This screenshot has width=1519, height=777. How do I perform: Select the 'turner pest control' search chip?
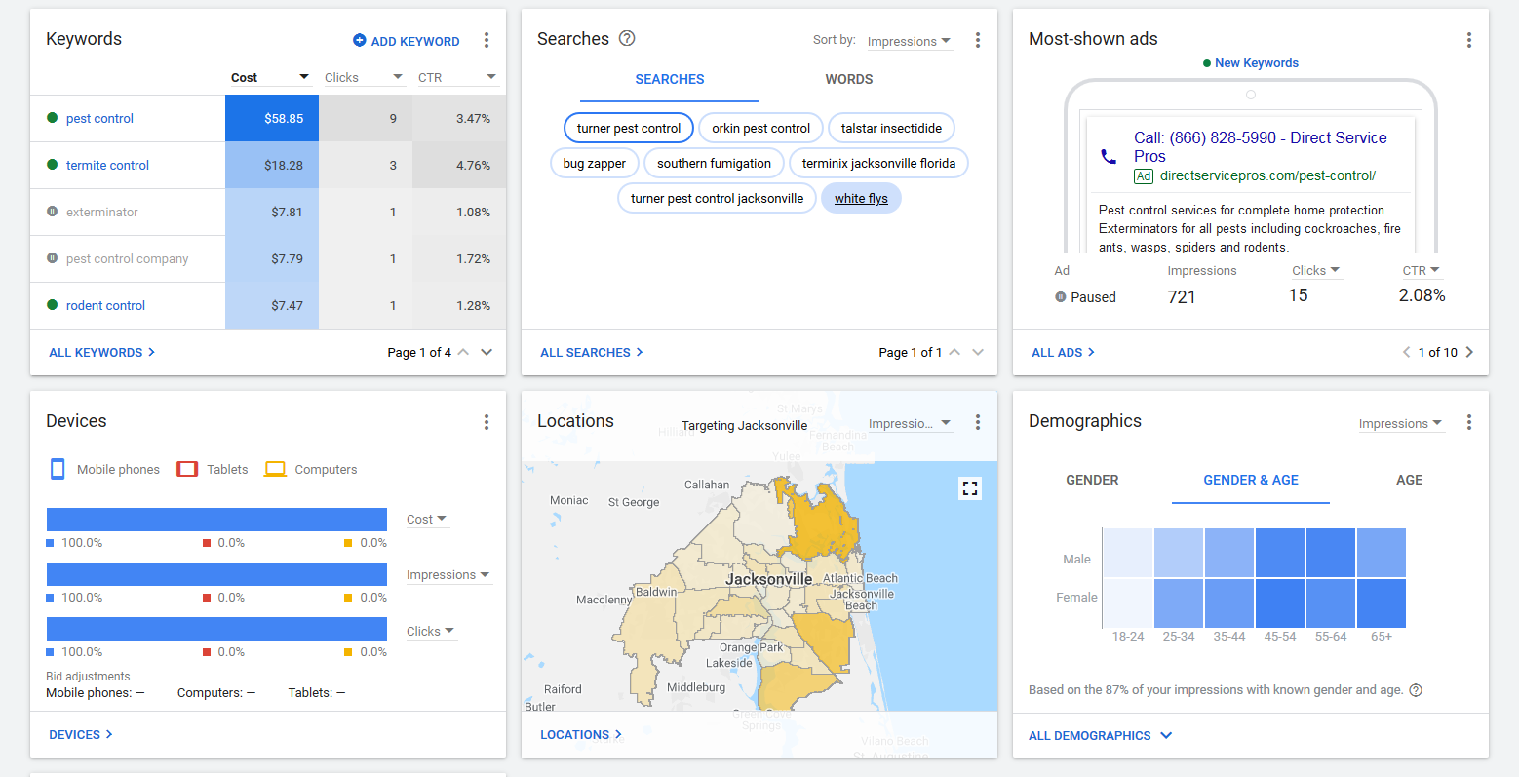pos(629,128)
